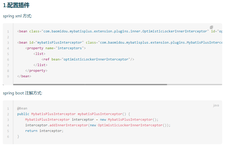Click the opening <list> tag
The height and width of the screenshot is (148, 225).
(x=39, y=54)
